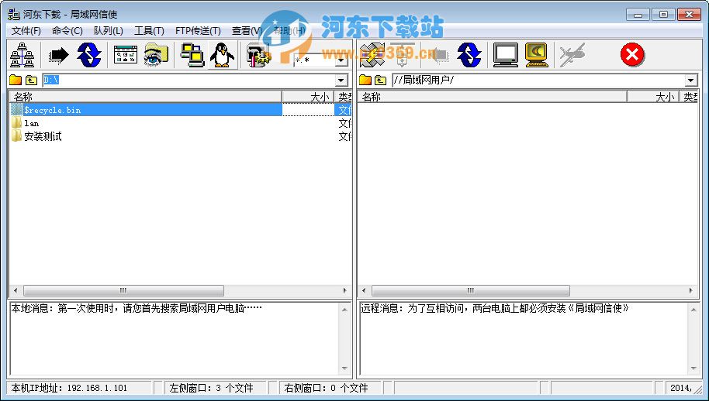Expand the D:\ path dropdown

click(342, 81)
